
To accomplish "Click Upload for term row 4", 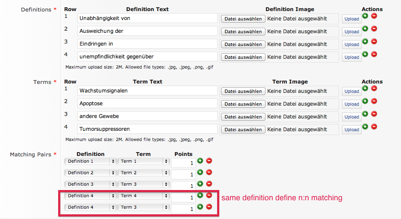I will [351, 130].
